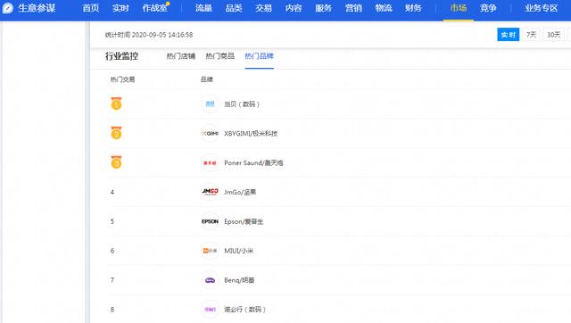Click the rank 3 medal icon
571x323 pixels.
click(x=116, y=162)
